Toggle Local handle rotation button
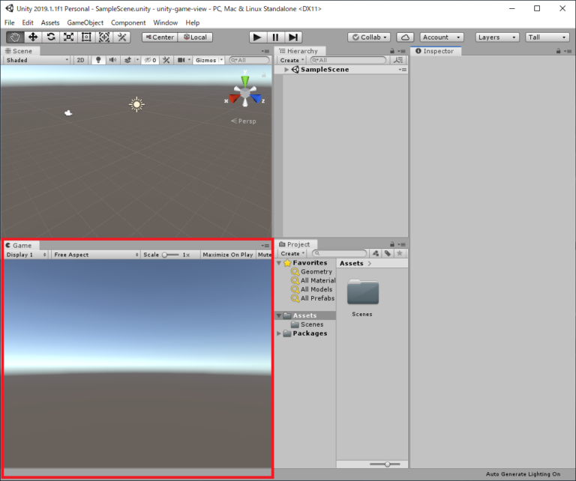This screenshot has height=481, width=576. [x=195, y=37]
